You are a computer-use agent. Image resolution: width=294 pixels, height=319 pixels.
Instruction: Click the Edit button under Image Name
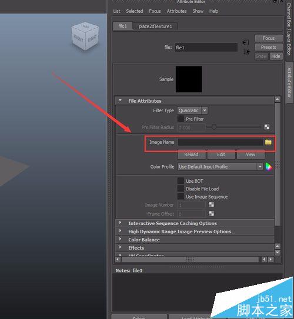point(221,155)
